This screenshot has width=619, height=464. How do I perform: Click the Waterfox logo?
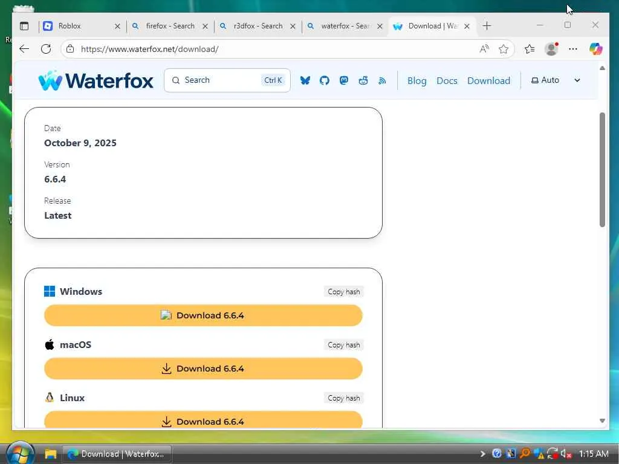(96, 80)
